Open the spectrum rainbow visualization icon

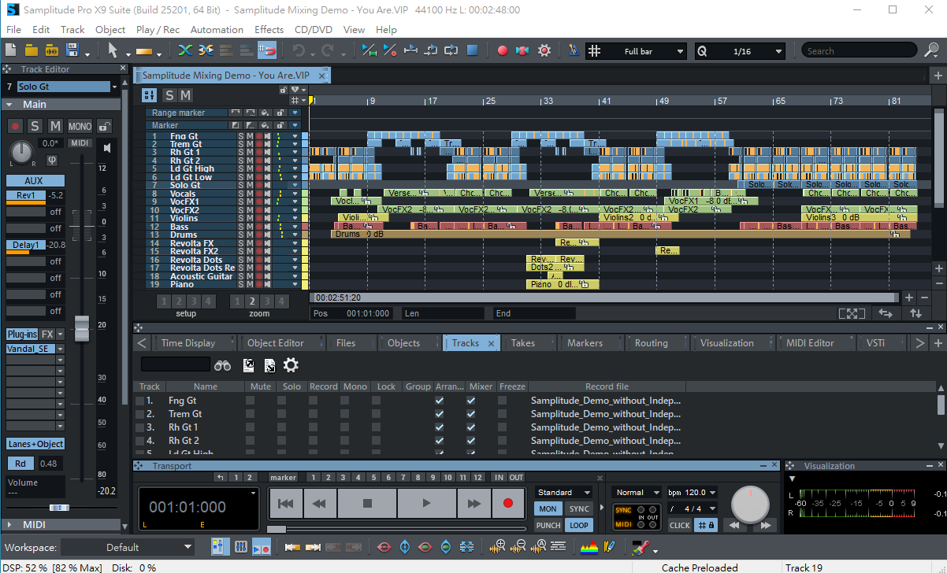589,546
